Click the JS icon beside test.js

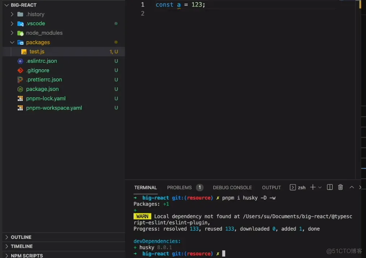pos(24,52)
